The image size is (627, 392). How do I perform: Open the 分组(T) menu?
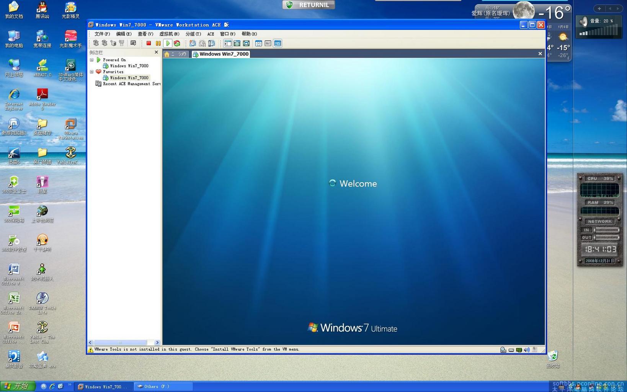pyautogui.click(x=193, y=34)
